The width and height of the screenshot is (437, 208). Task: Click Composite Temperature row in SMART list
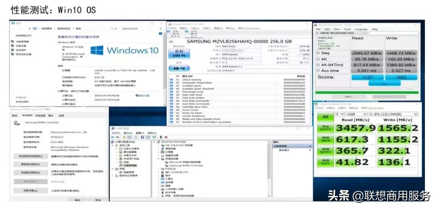pos(238,82)
